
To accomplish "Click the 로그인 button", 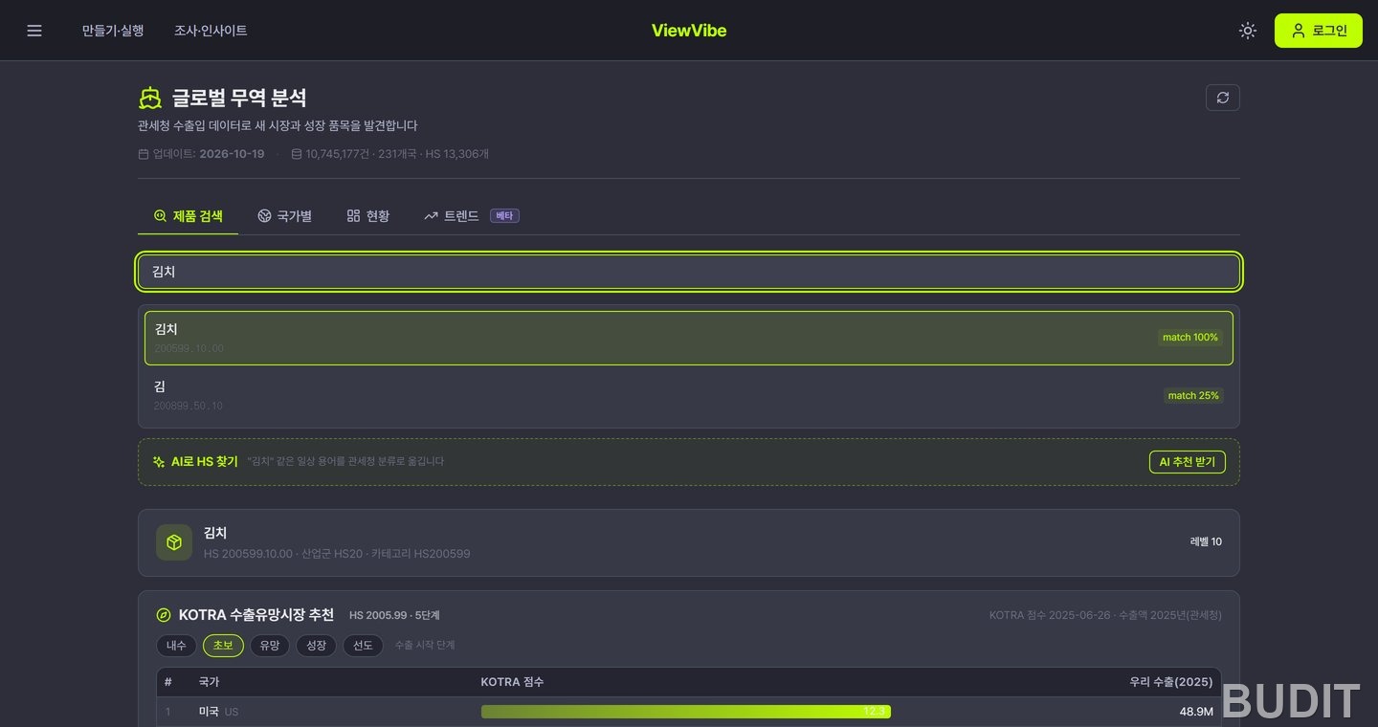I will 1319,31.
